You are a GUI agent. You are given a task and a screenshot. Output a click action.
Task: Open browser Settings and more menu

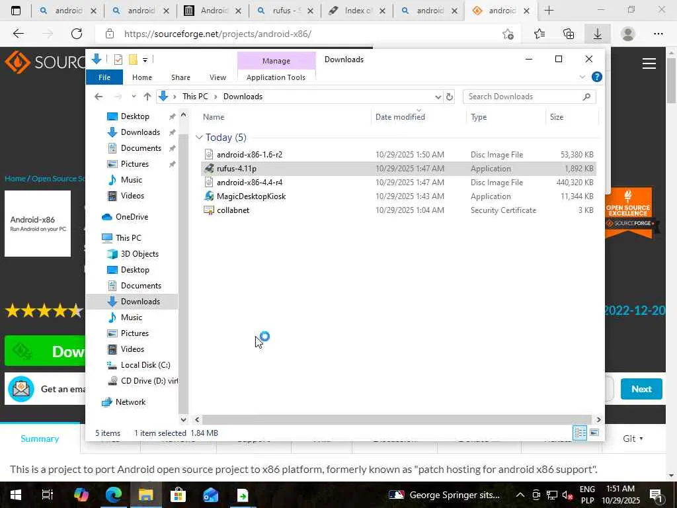click(658, 34)
